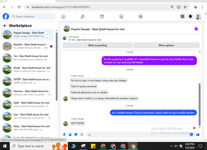Open the Faith 3bed 1bath conversation

coord(28,105)
